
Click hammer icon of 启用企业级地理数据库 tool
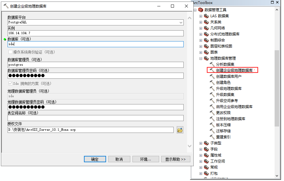click(x=212, y=107)
